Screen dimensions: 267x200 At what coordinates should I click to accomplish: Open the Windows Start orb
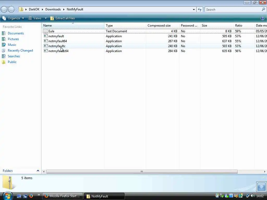(x=7, y=196)
